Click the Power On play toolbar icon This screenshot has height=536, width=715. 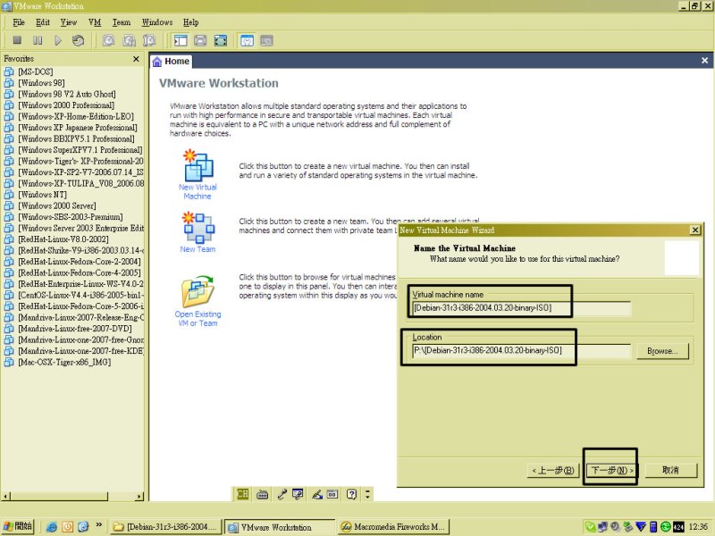coord(58,40)
